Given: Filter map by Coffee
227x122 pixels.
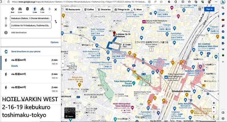Looking at the screenshot, I should (89, 10).
